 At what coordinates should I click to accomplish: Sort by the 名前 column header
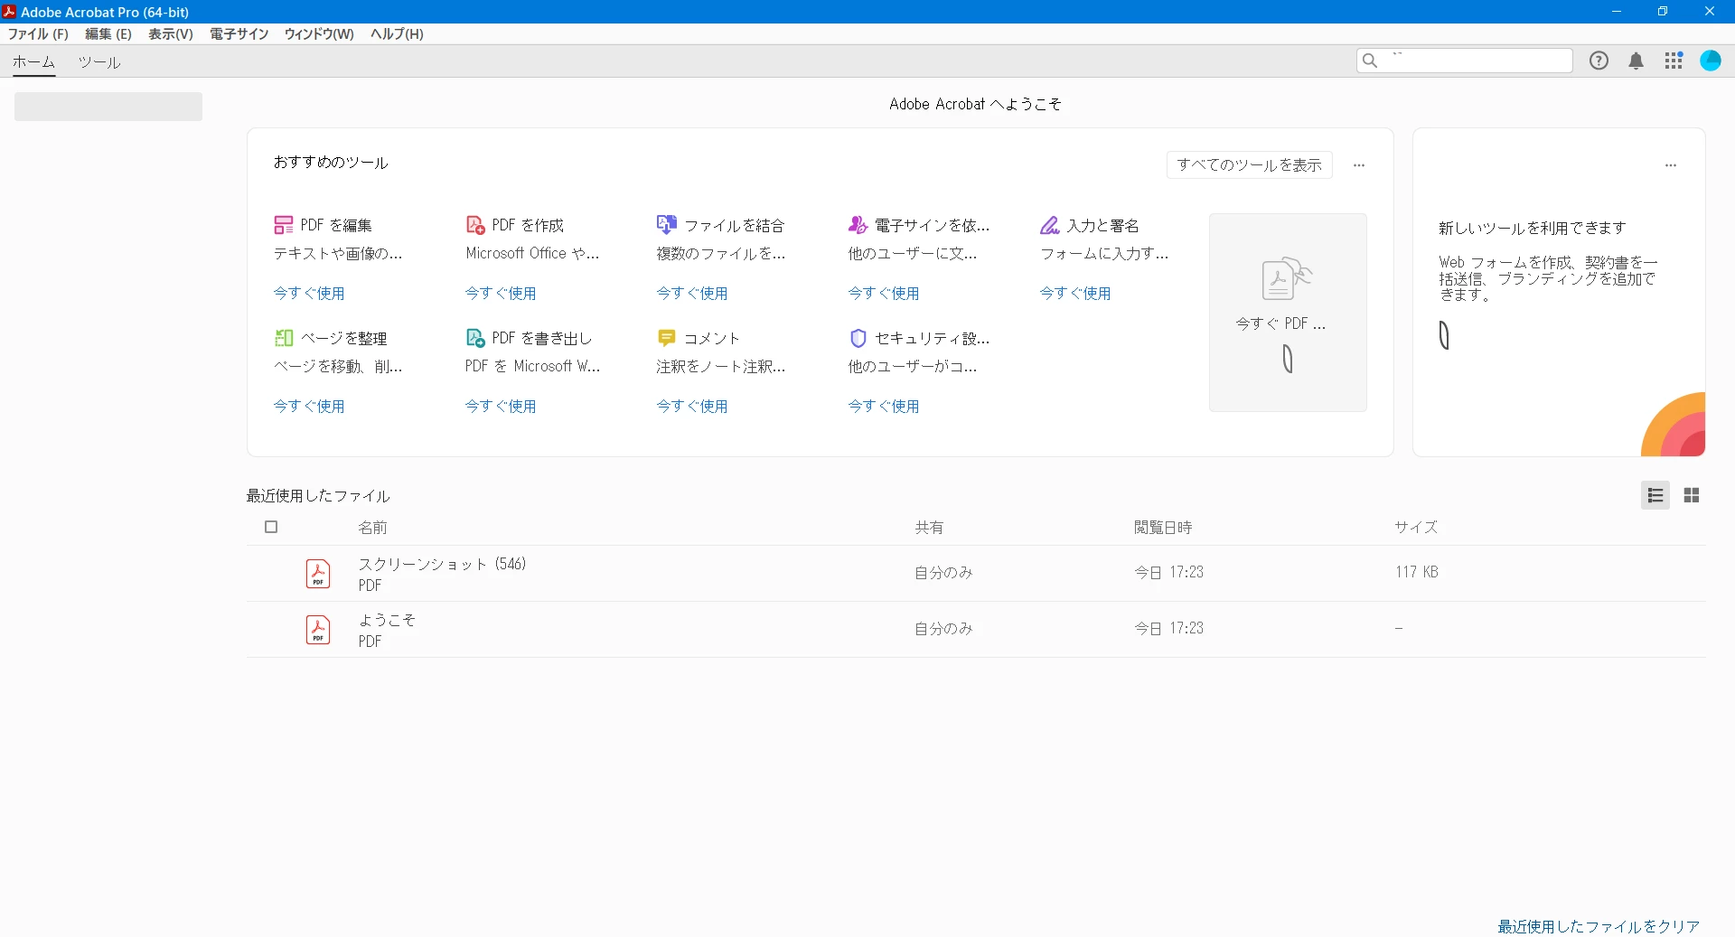(372, 528)
